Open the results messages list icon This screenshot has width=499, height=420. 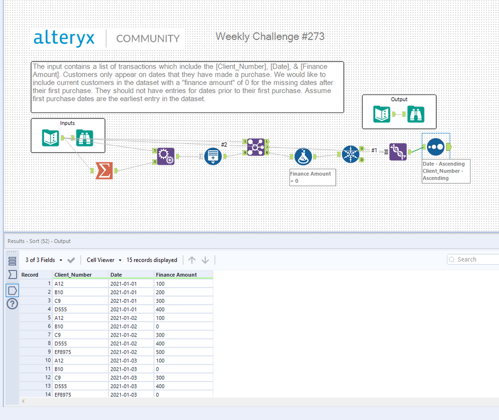[12, 261]
